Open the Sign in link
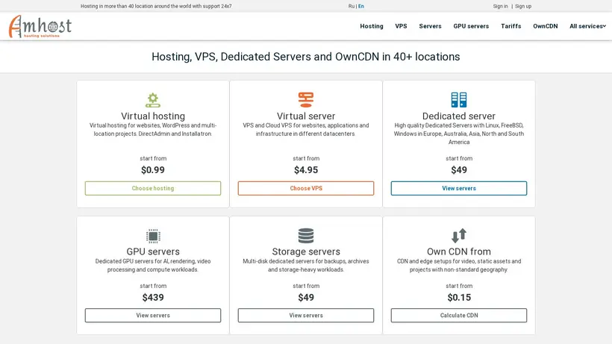Image resolution: width=612 pixels, height=344 pixels. pos(500,6)
